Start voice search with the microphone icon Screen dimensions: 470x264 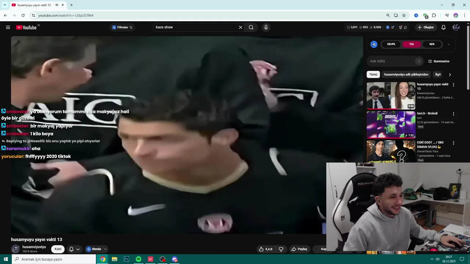(x=266, y=27)
